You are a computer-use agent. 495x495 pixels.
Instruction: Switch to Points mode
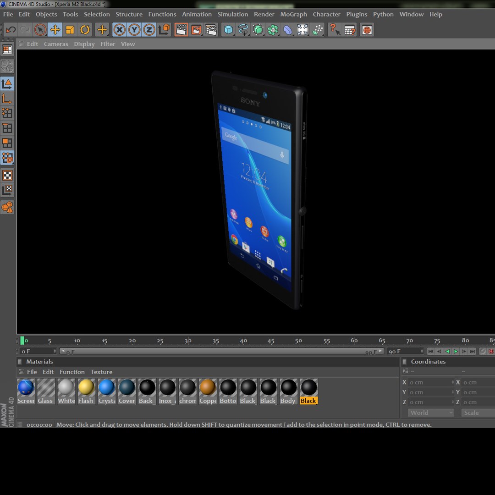click(x=7, y=113)
